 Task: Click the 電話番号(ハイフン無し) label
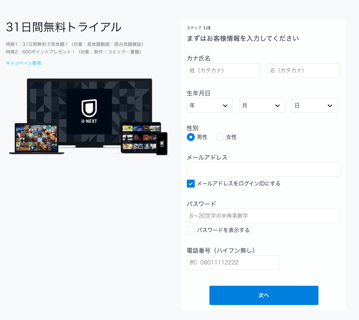coord(221,250)
